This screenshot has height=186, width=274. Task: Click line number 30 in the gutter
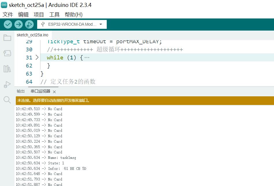[x=29, y=50]
